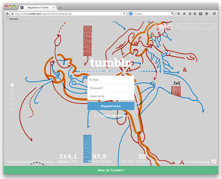The image size is (221, 179).
Task: Focus the Tumblr-Suche search box
Action: 195,26
